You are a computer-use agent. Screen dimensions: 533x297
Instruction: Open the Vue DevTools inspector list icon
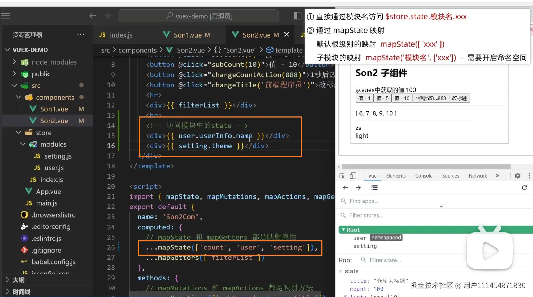[374, 187]
